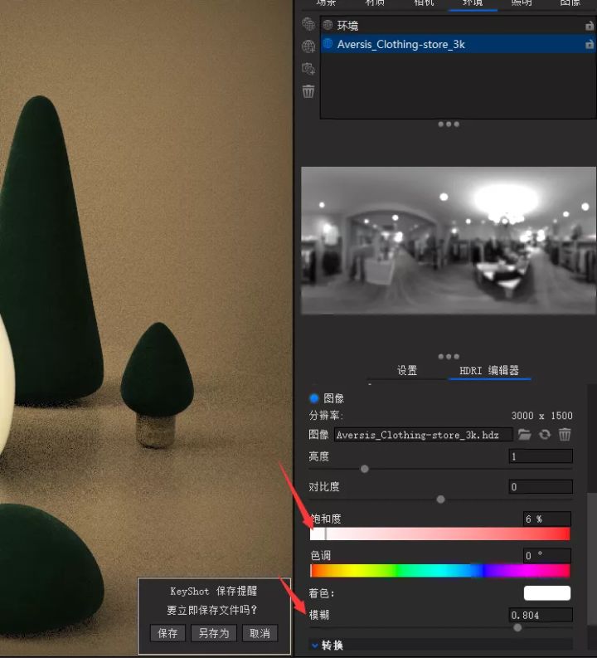Click the add environment icon in sidebar
Viewport: 597px width, 658px height.
(x=308, y=24)
